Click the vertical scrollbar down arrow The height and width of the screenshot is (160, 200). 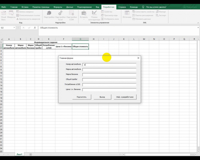click(x=198, y=151)
